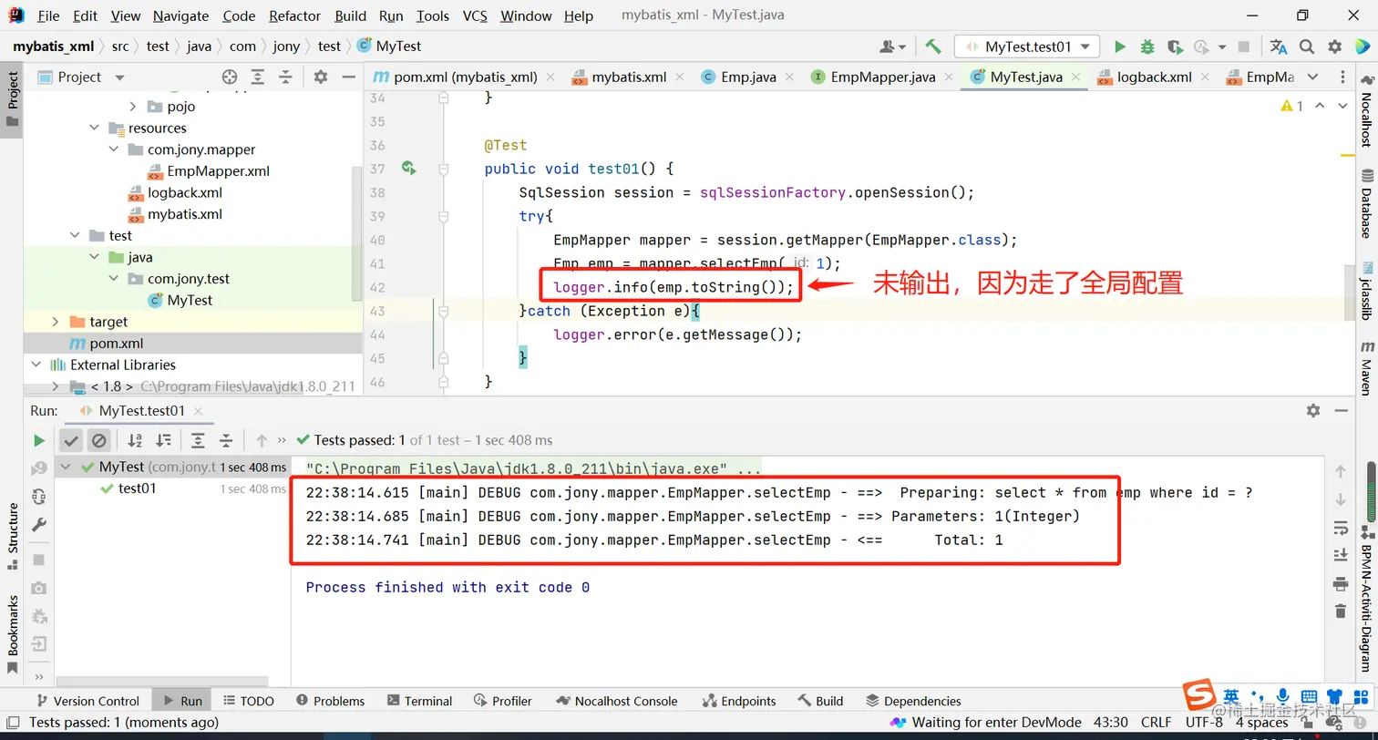Image resolution: width=1378 pixels, height=740 pixels.
Task: Open the Endpoints tool window
Action: (x=739, y=701)
